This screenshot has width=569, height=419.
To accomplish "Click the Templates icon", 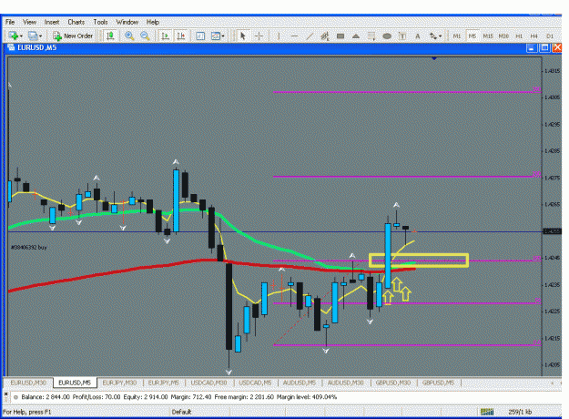I will click(x=216, y=36).
